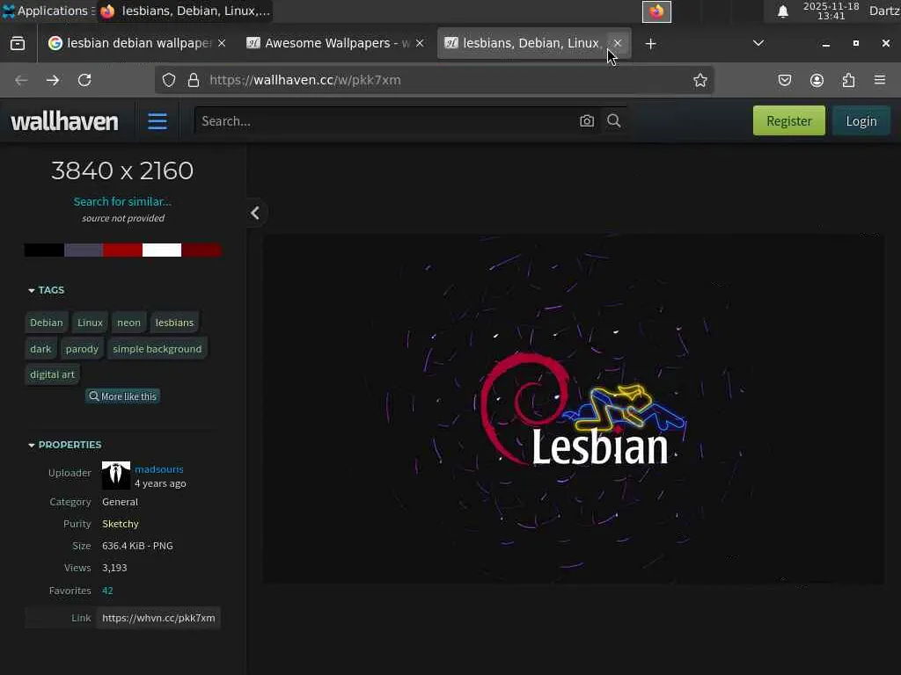Go back using the browser back arrow
Image resolution: width=901 pixels, height=675 pixels.
coord(21,80)
